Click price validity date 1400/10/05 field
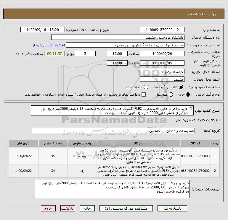The width and height of the screenshot is (228, 220). 162,63
